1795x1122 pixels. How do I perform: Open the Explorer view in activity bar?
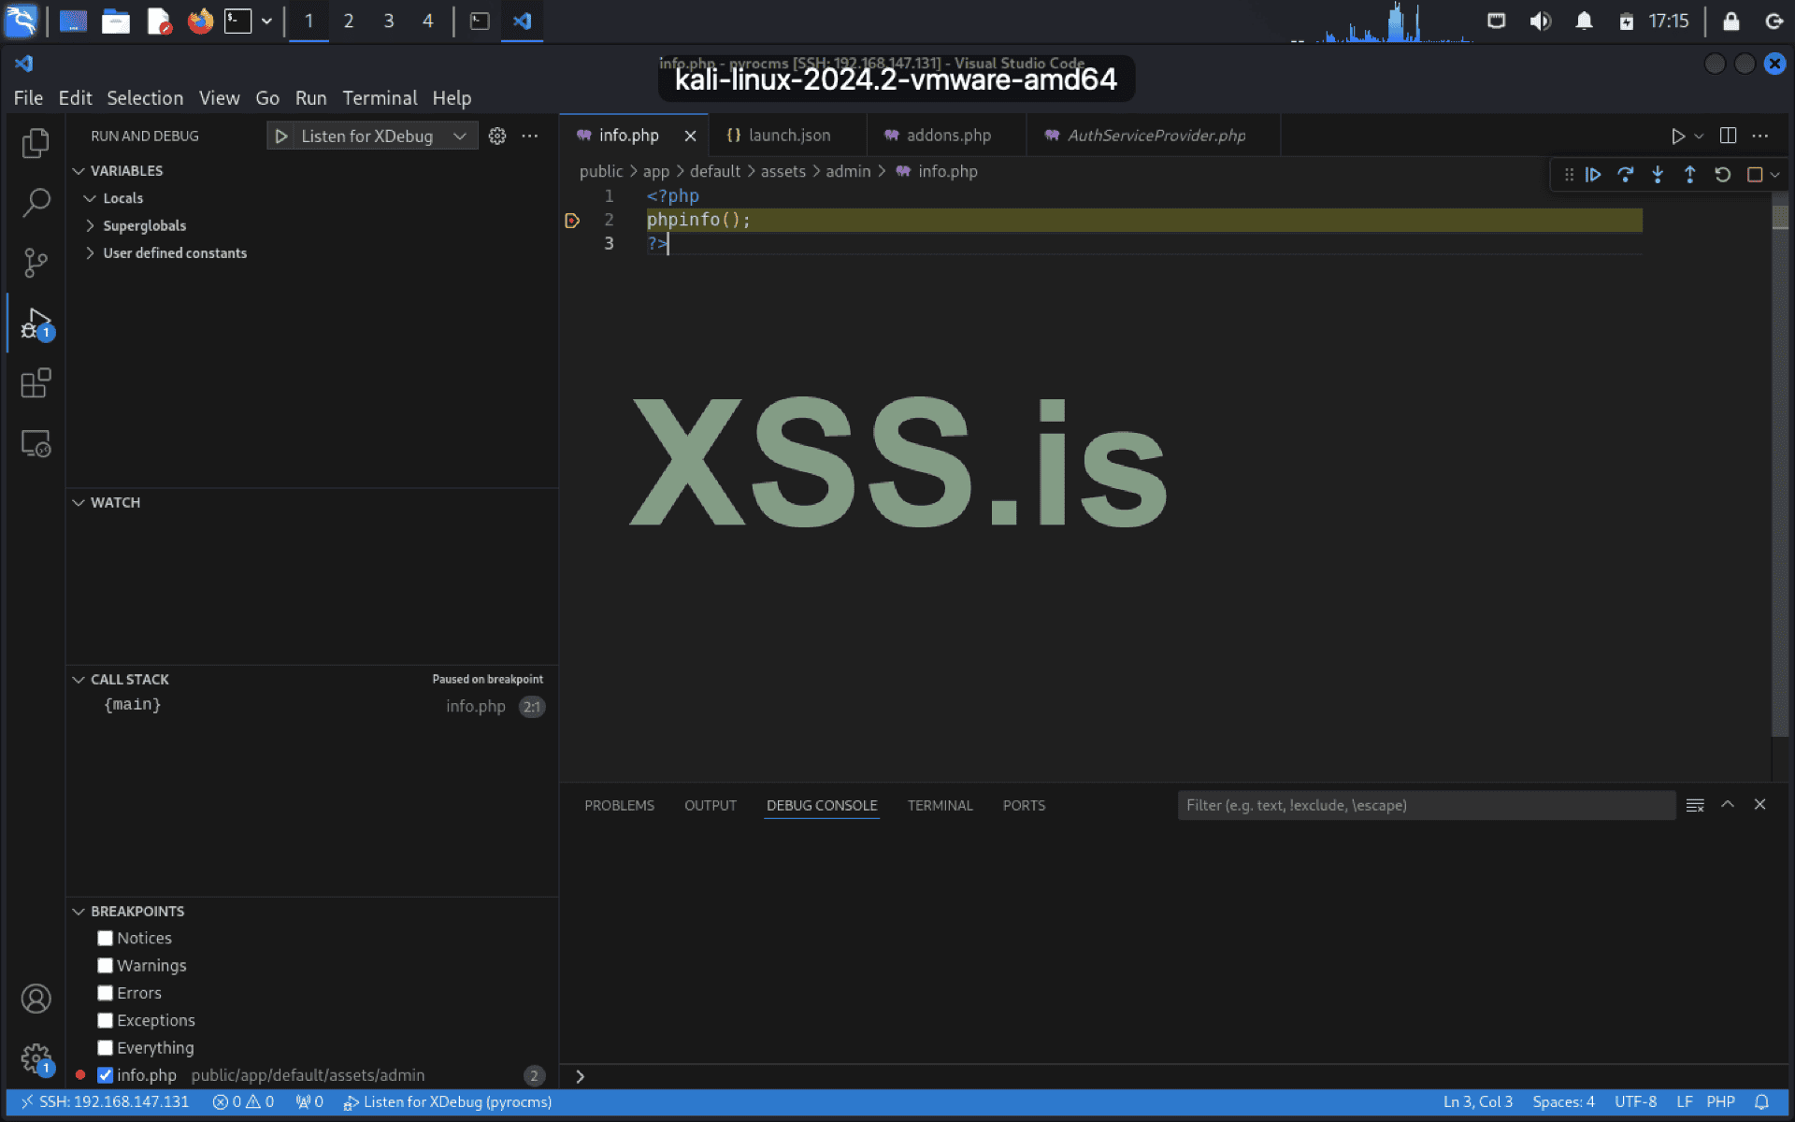click(x=36, y=143)
